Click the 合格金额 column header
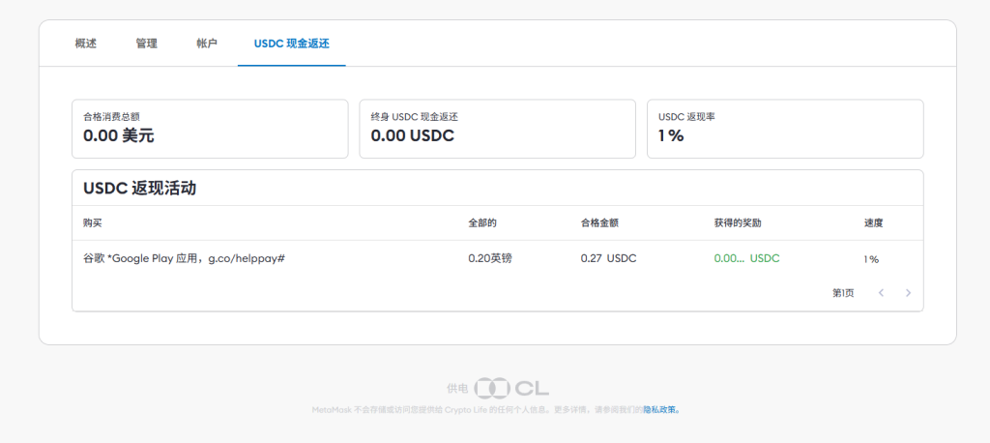This screenshot has height=443, width=990. click(598, 222)
